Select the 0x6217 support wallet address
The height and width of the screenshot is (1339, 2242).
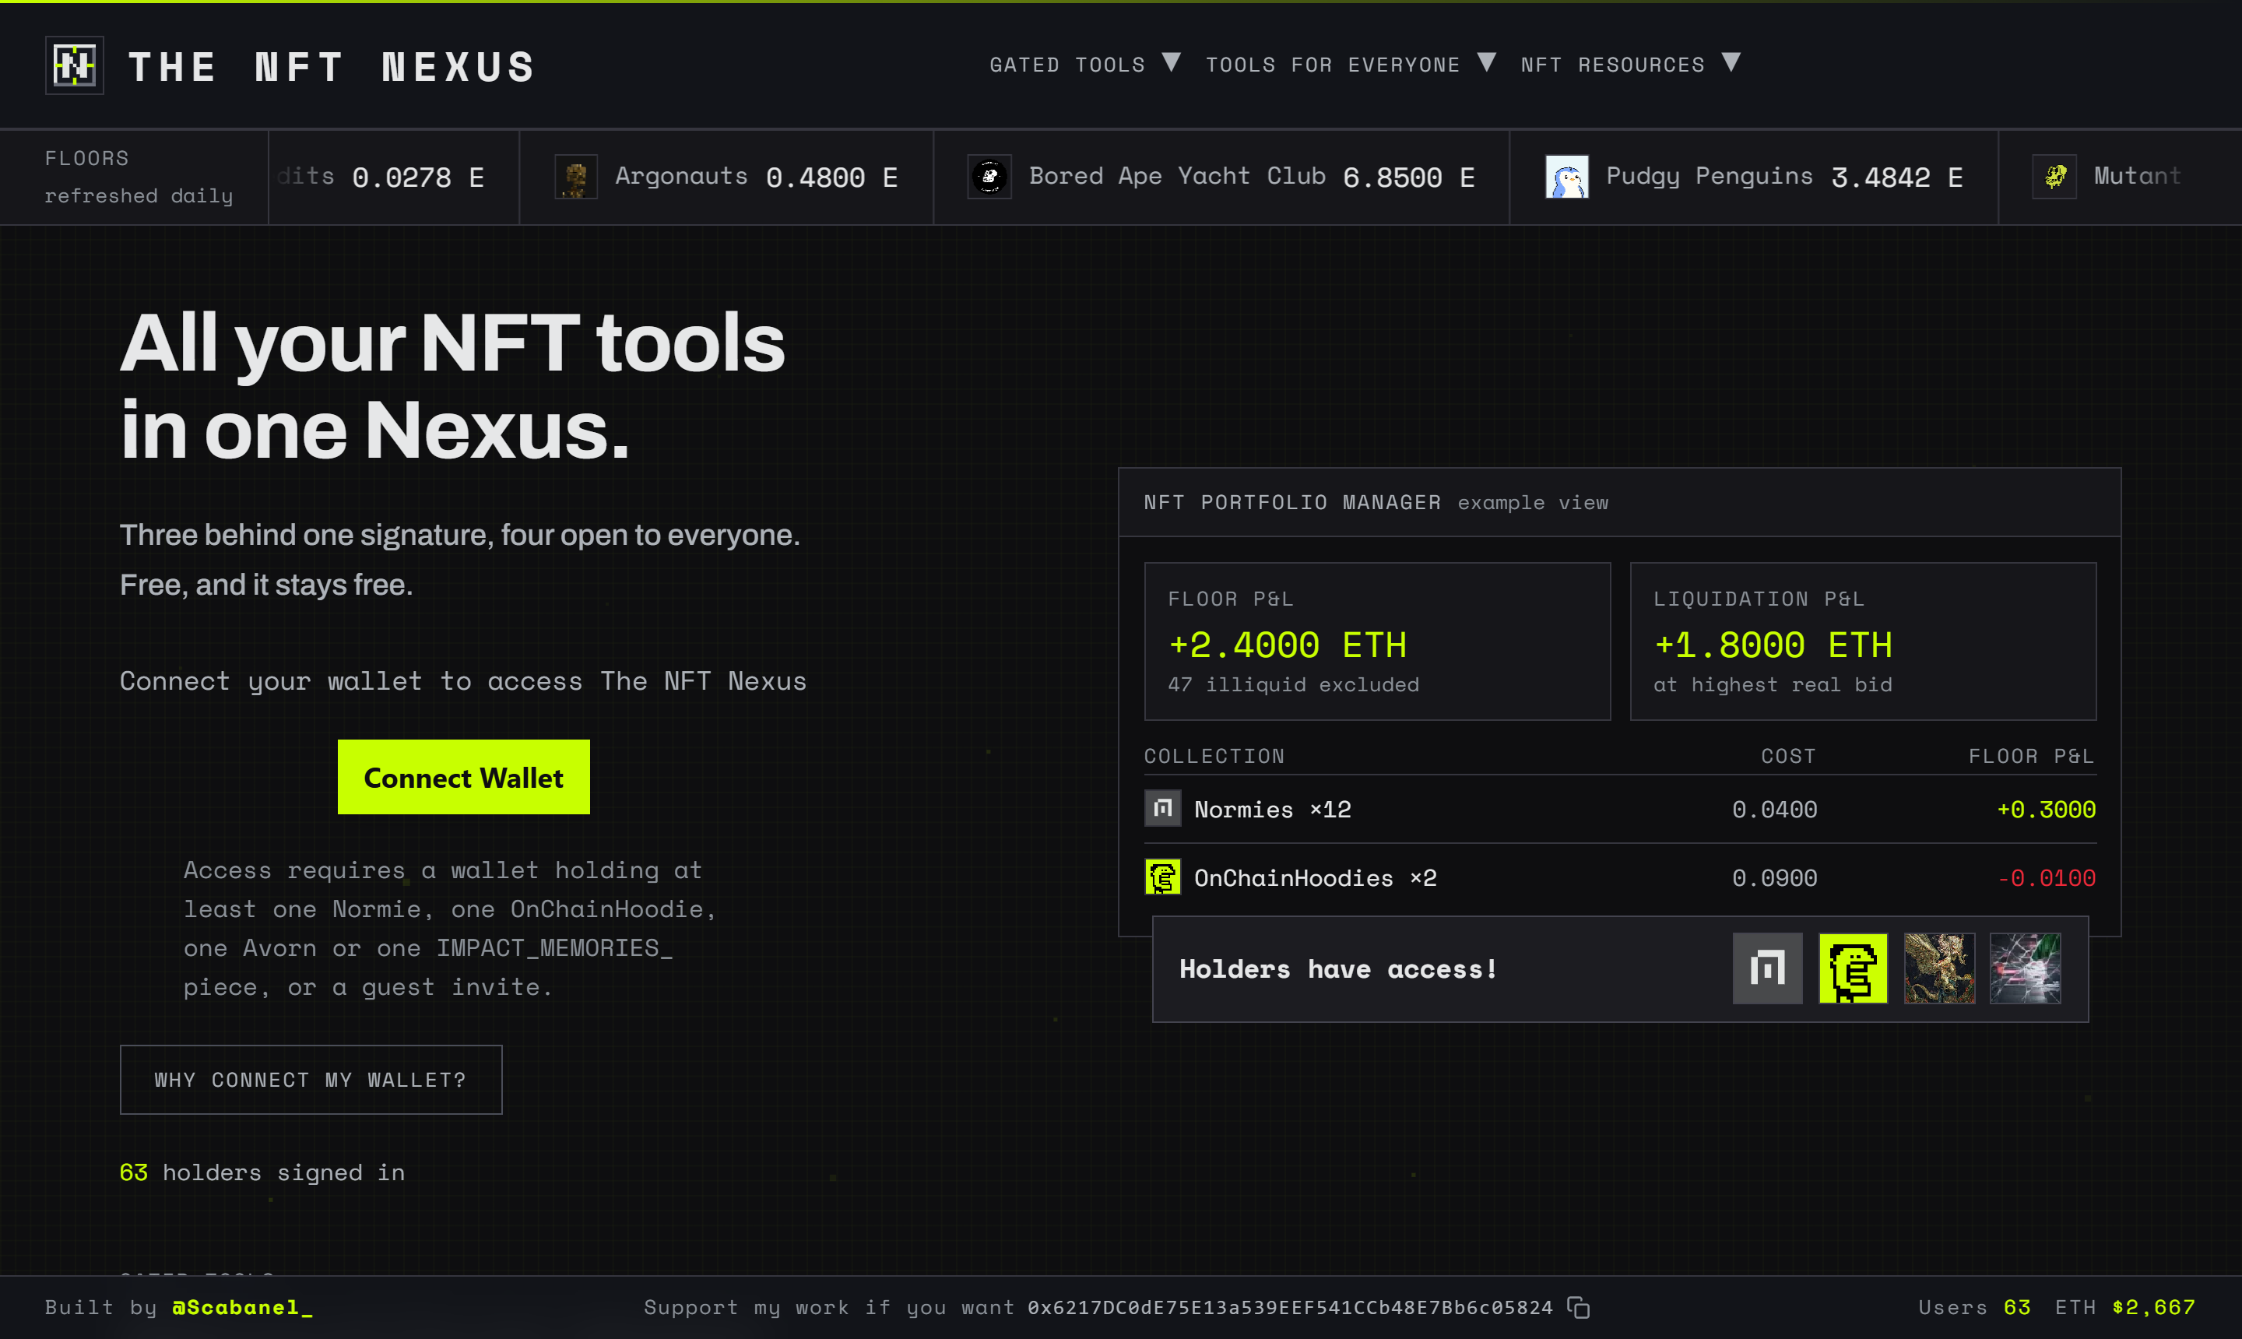tap(1289, 1306)
